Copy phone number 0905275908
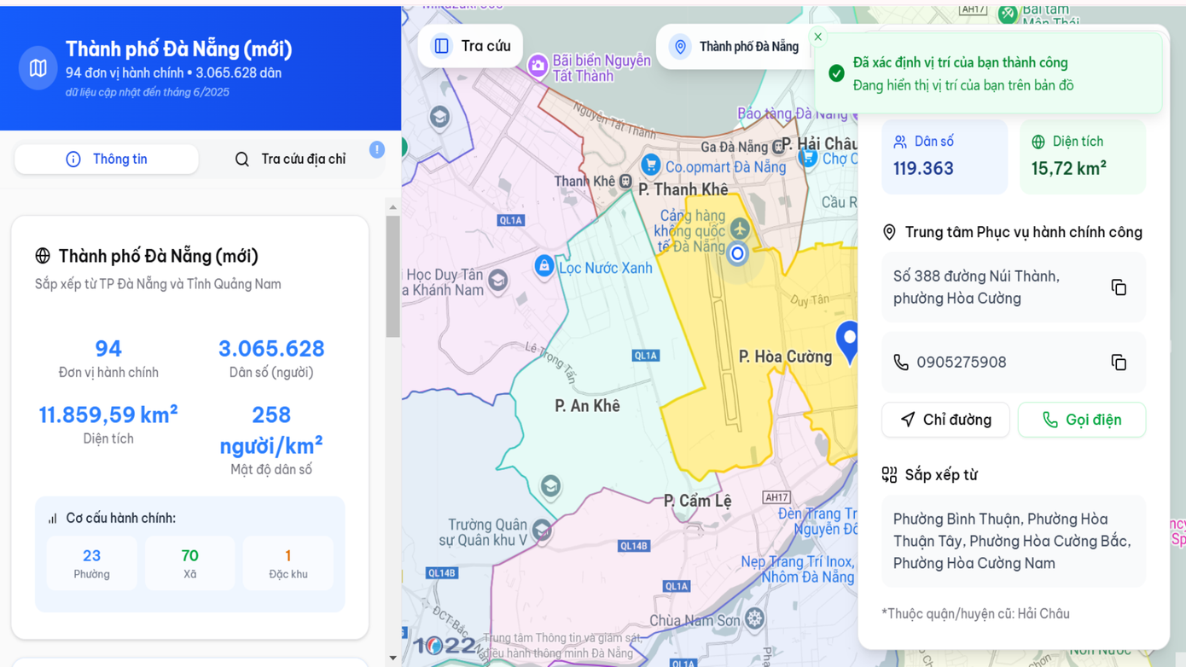Screen dimensions: 1186x667 tap(1119, 362)
